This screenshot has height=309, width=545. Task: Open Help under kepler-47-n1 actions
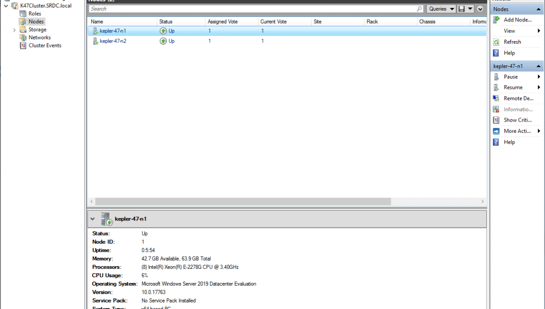click(x=509, y=142)
